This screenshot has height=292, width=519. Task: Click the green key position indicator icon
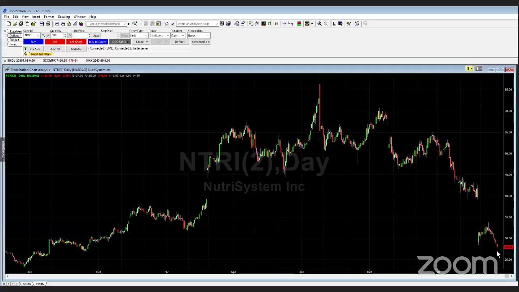pos(25,49)
